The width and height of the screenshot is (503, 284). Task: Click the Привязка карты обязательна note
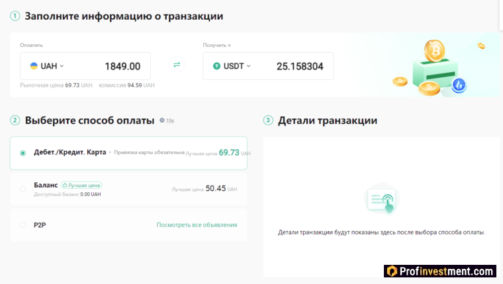point(149,153)
